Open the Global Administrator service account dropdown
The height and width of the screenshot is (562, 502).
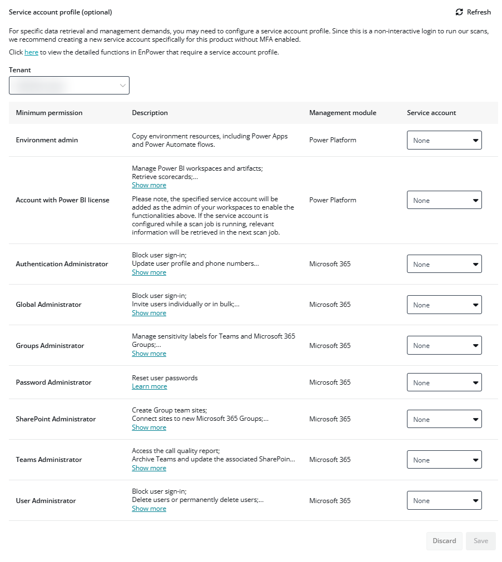pos(444,305)
